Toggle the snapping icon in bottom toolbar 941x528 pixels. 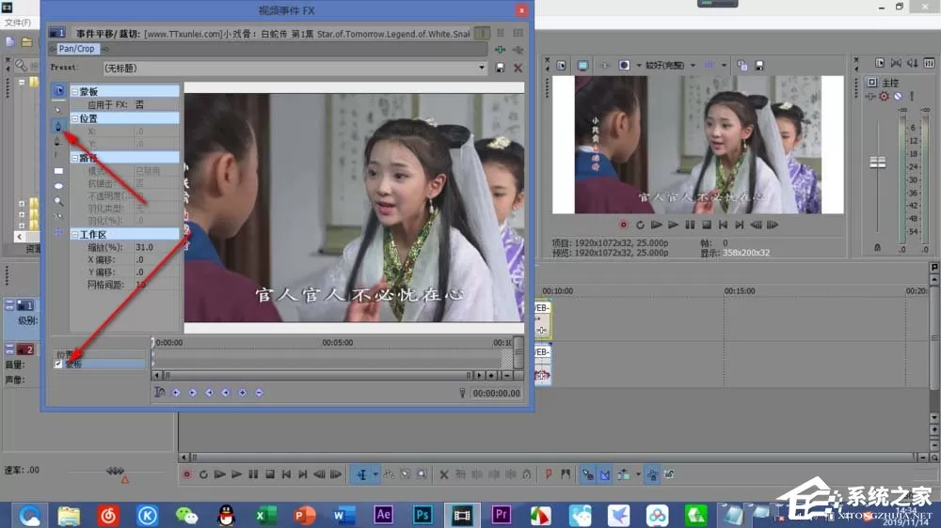tap(588, 474)
